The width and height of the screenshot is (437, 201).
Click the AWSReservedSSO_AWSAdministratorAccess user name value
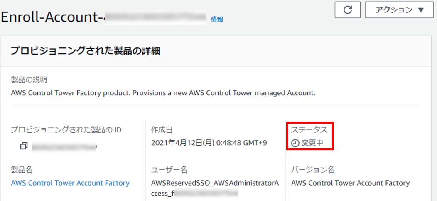click(x=215, y=188)
